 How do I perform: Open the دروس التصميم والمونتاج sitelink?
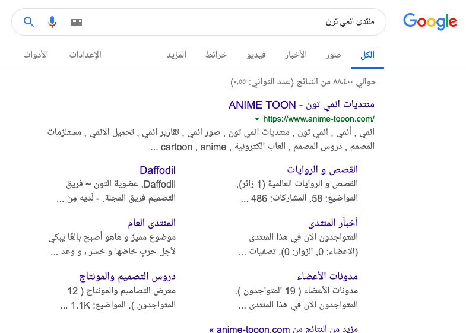tap(127, 276)
